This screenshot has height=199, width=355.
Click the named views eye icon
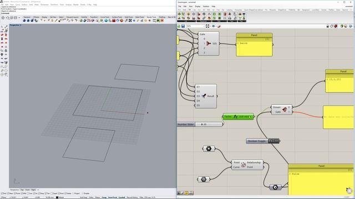pyautogui.click(x=213, y=26)
